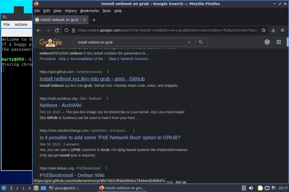The image size is (289, 192).
Task: Open the 'Netboot - ArchWiki' result
Action: coord(60,105)
